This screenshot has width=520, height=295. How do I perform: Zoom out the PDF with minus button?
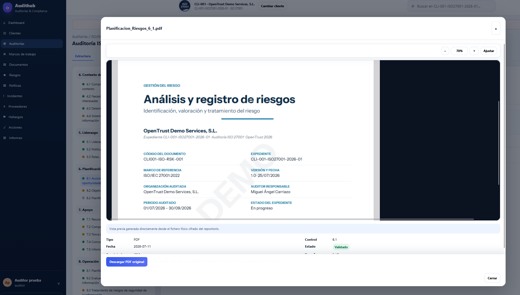(445, 51)
